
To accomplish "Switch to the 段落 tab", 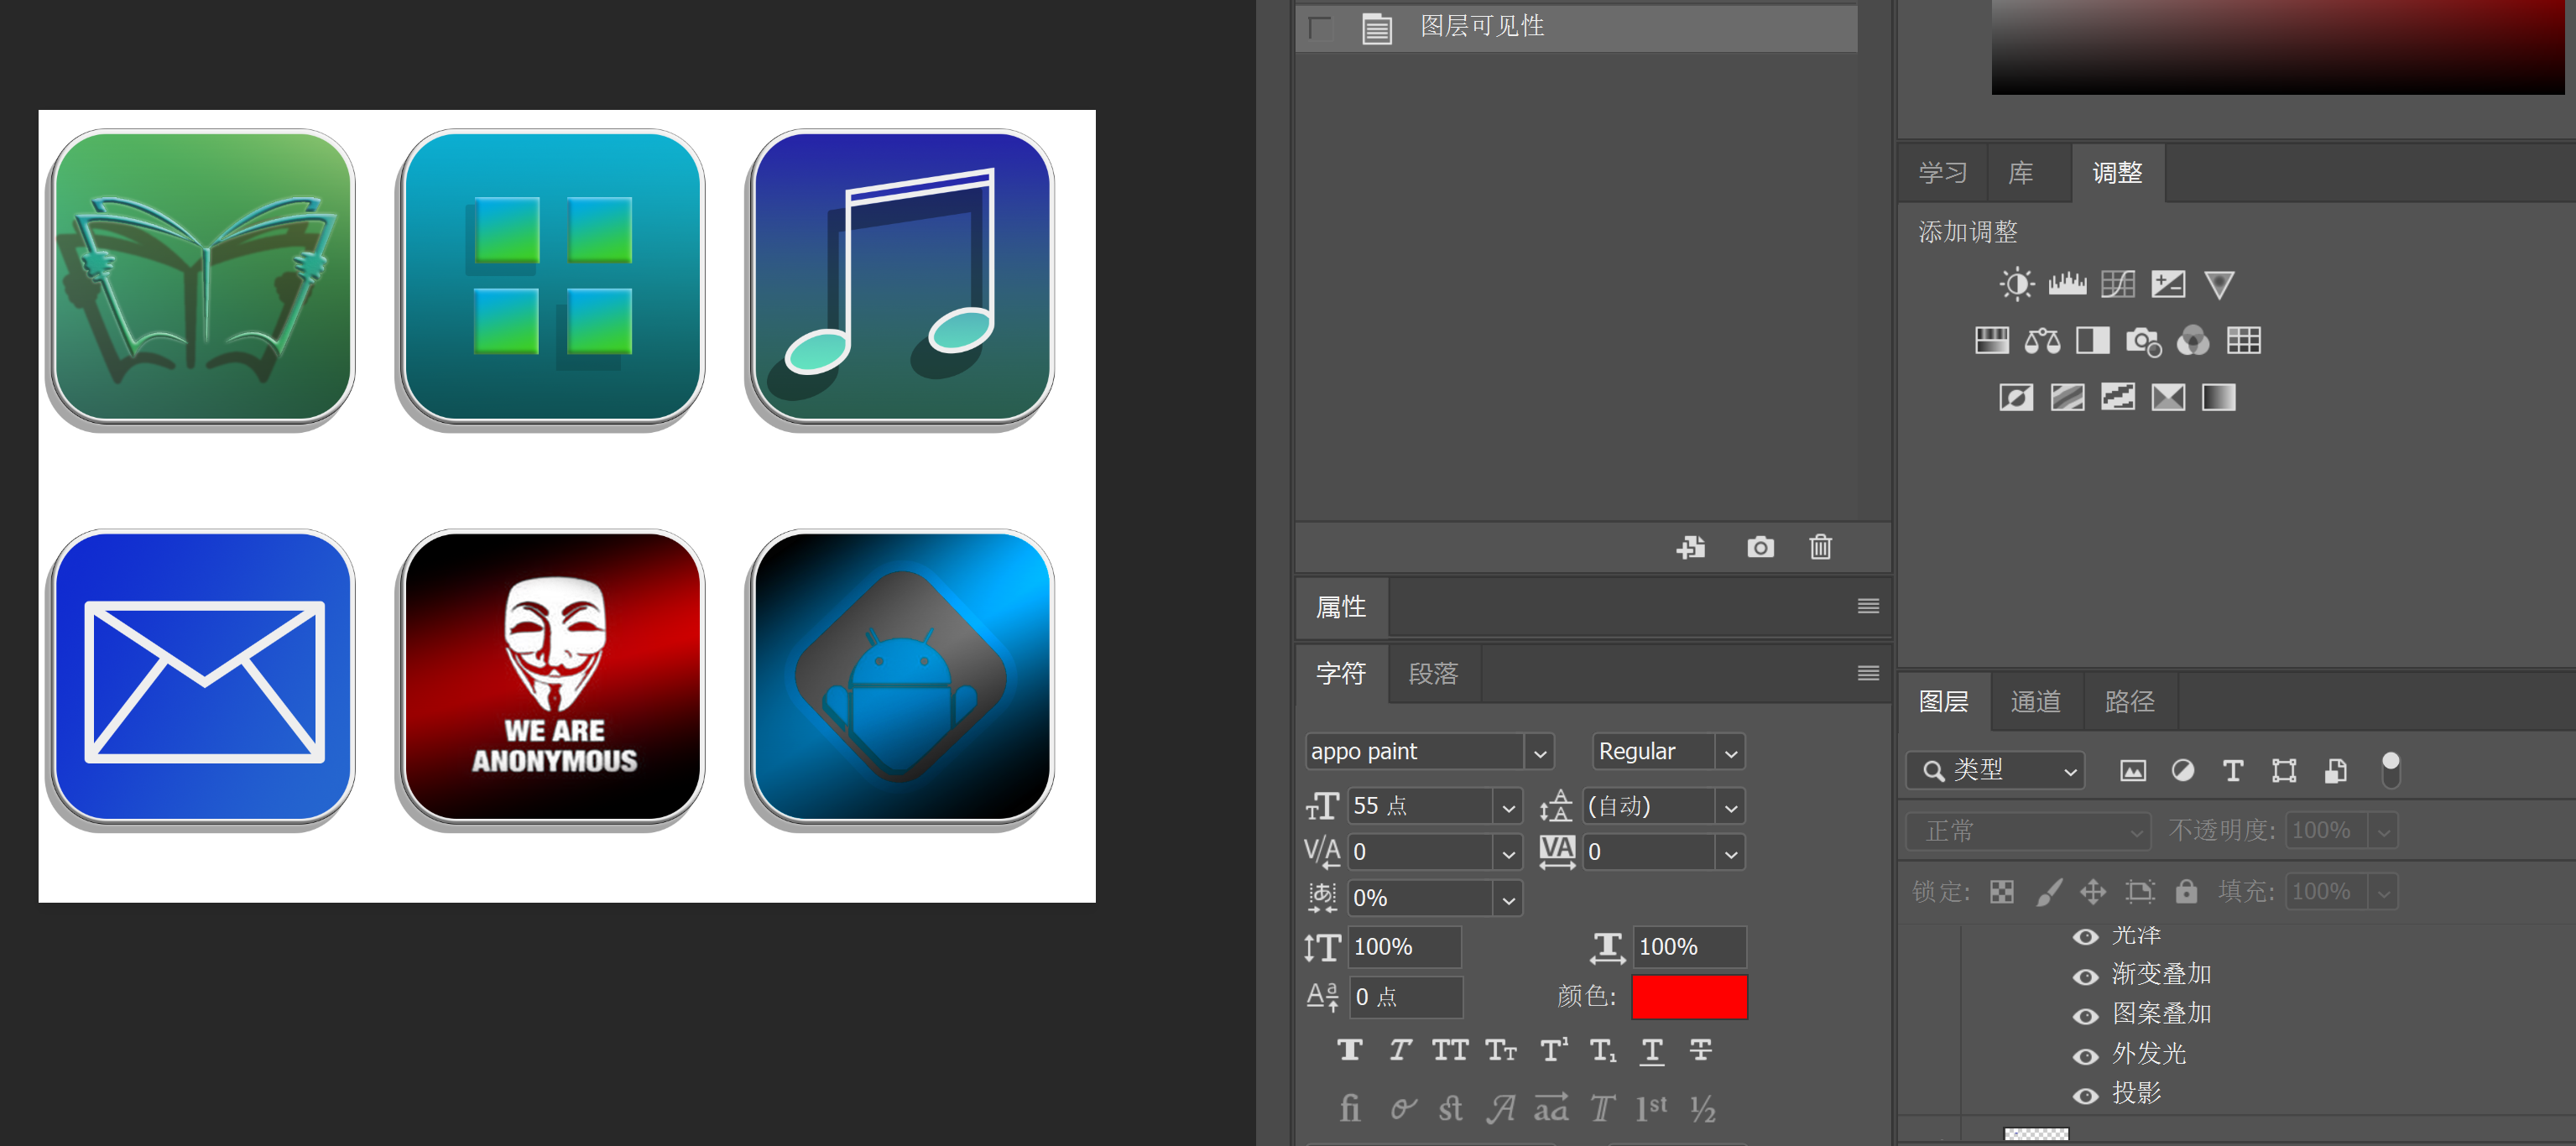I will [x=1433, y=674].
